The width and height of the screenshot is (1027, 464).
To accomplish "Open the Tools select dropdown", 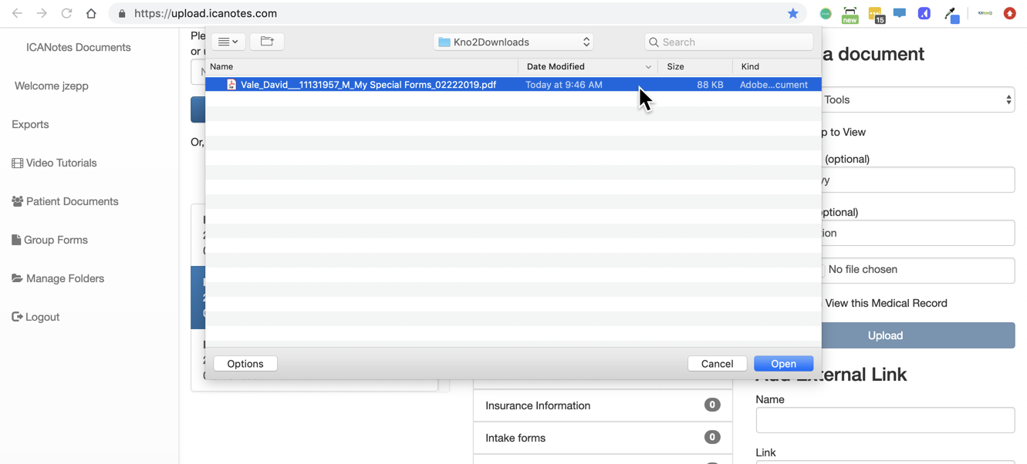I will (x=917, y=99).
